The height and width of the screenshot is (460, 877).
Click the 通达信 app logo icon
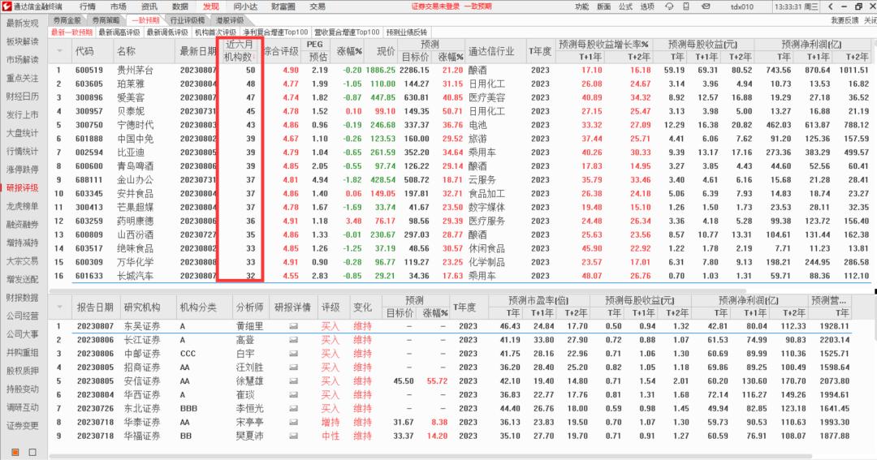point(6,6)
